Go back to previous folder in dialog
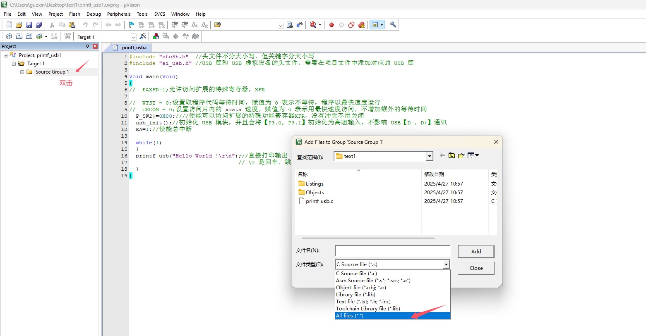The width and height of the screenshot is (646, 336). 442,155
